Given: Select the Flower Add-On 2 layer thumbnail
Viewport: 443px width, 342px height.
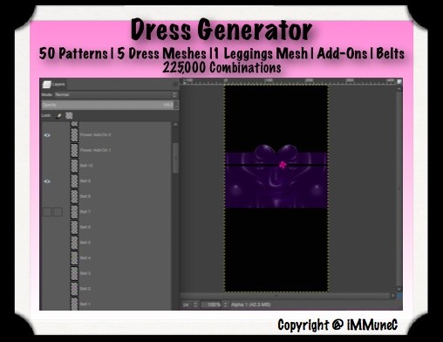Looking at the screenshot, I should click(74, 135).
